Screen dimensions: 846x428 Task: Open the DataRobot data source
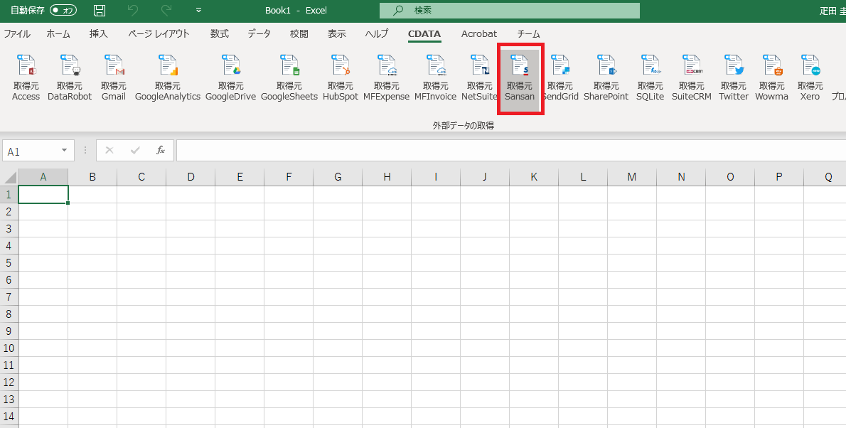tap(70, 77)
